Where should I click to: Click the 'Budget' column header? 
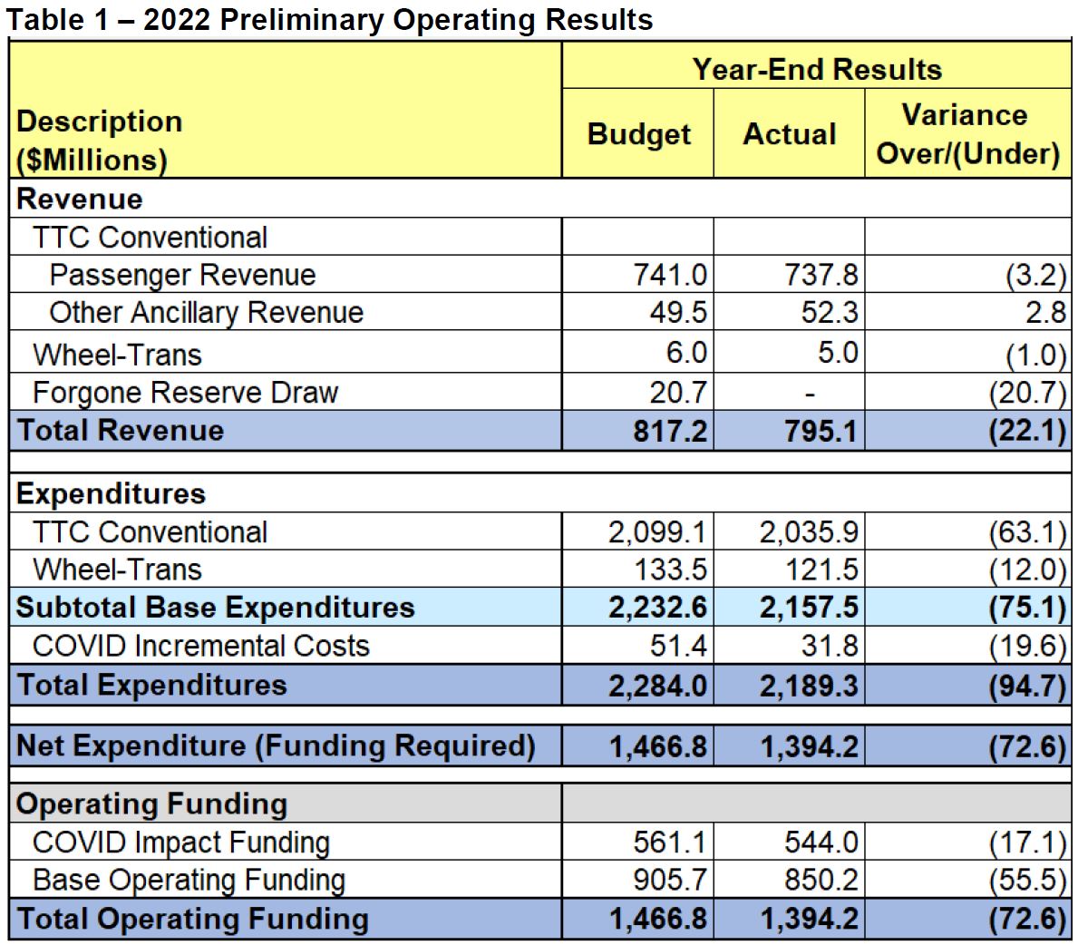[x=638, y=134]
